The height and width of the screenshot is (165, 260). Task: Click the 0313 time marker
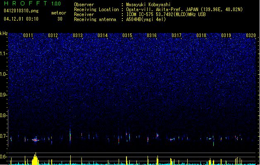point(78,35)
